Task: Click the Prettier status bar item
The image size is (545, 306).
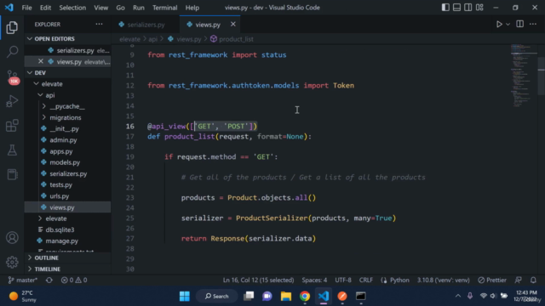Action: 492,280
